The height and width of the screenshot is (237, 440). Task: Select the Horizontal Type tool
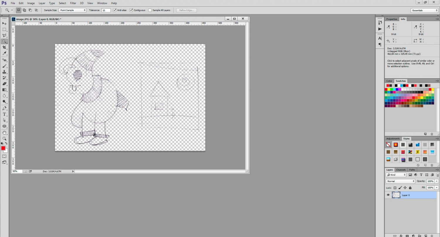coord(4,114)
